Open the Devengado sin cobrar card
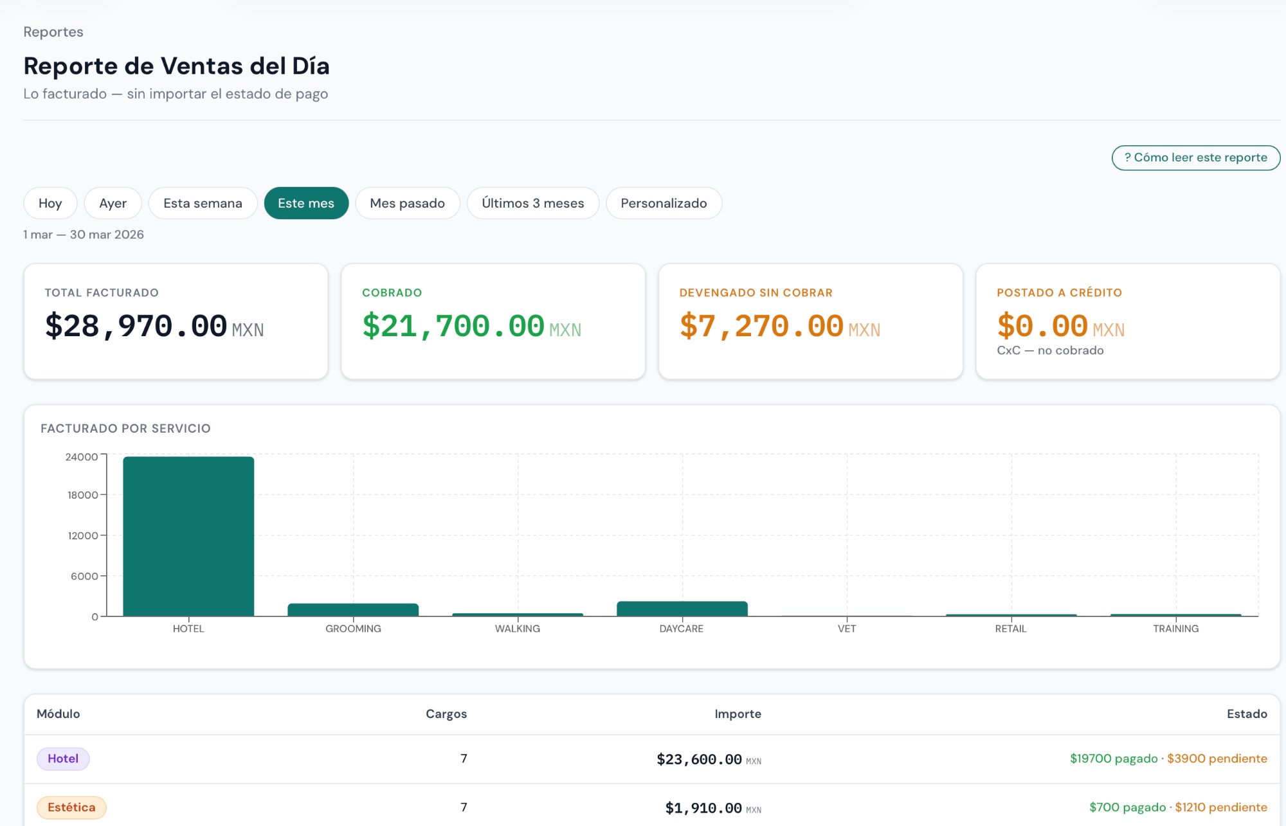 (810, 321)
